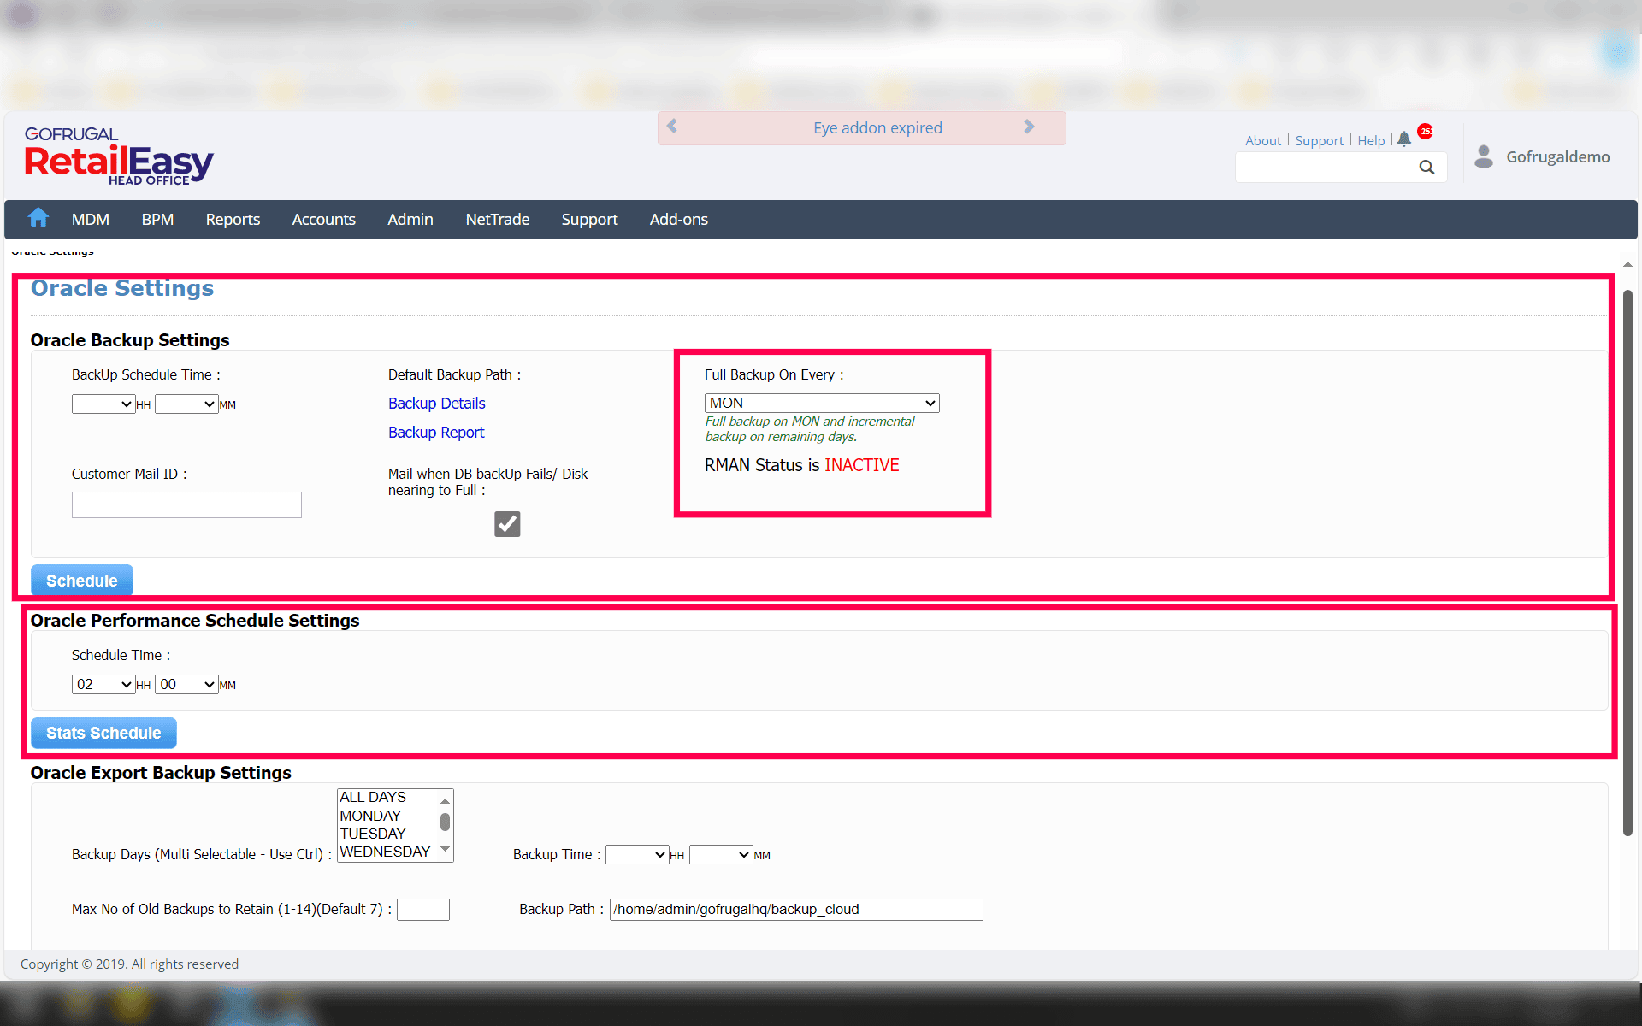
Task: Go to previous banner message arrow
Action: tap(672, 127)
